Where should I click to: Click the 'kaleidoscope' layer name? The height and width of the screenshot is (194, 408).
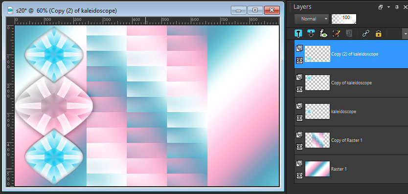pos(343,112)
